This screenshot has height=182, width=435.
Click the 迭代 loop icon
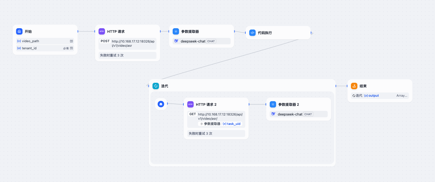[156, 86]
